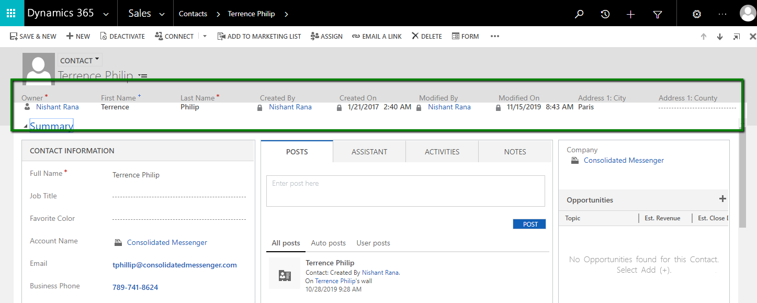Open the app launcher waffle icon
The image size is (757, 303).
coord(12,14)
